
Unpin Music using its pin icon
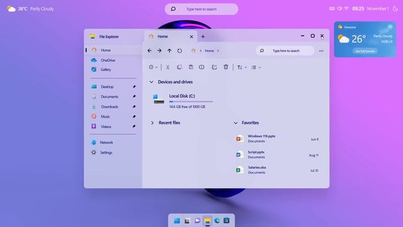point(134,117)
